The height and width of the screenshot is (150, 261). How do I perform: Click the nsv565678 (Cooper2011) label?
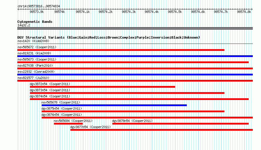(61, 102)
